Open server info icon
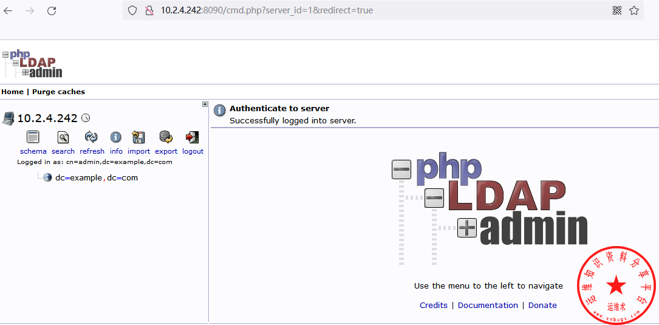659x325 pixels. pos(115,137)
